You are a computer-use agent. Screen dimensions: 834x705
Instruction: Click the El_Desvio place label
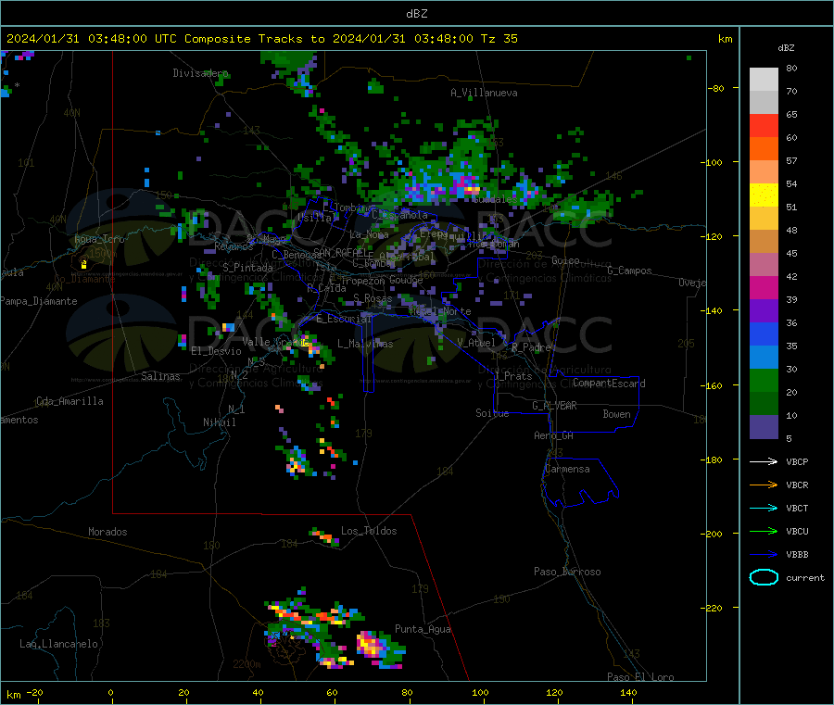(x=216, y=351)
